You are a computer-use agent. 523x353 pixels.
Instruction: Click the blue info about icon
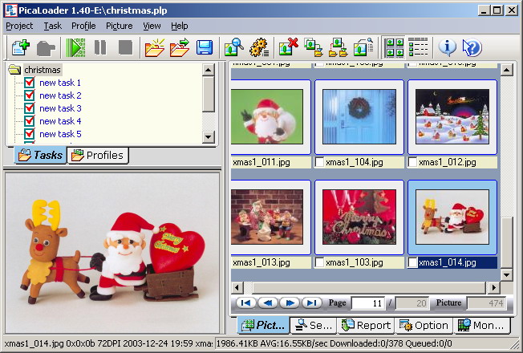447,47
